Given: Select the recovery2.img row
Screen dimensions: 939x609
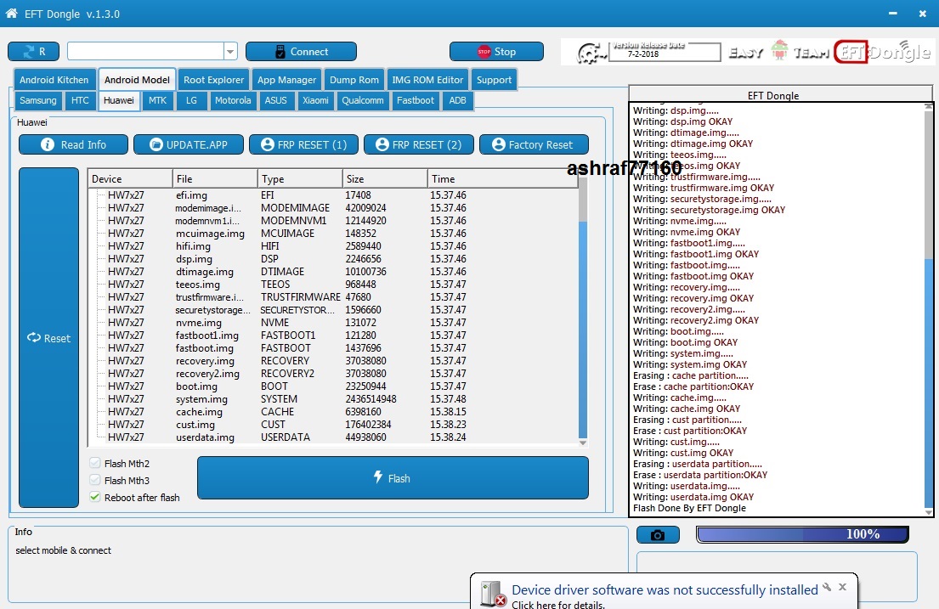Looking at the screenshot, I should point(333,374).
